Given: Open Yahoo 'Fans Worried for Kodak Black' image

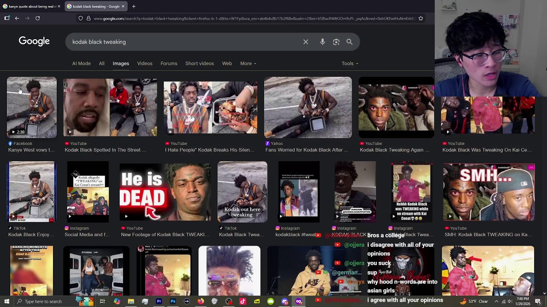Looking at the screenshot, I should click(x=308, y=107).
